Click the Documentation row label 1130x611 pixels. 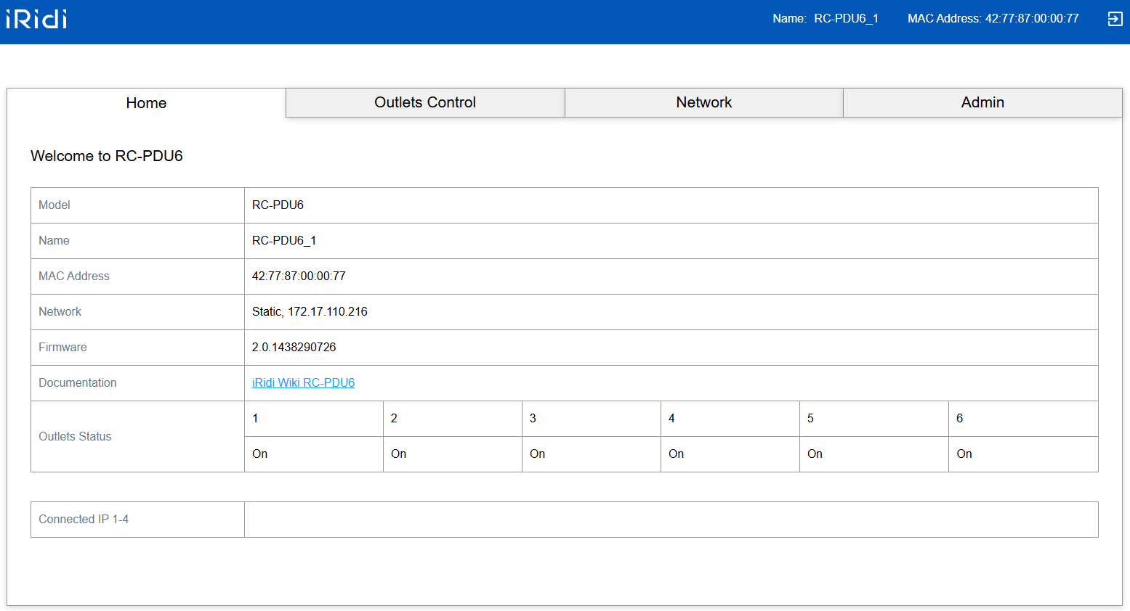tap(78, 383)
